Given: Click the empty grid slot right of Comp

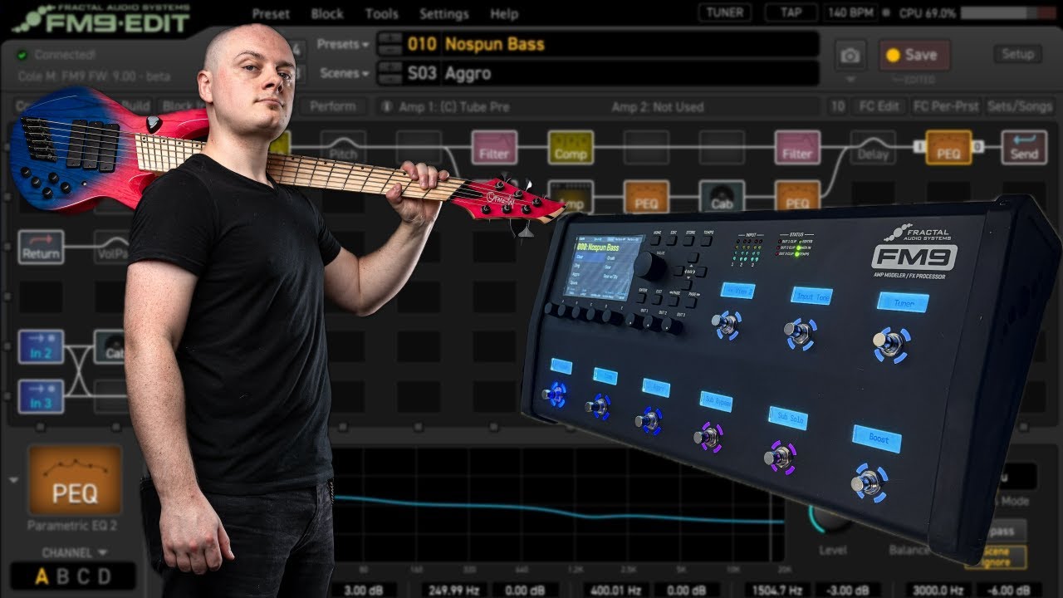Looking at the screenshot, I should coord(646,147).
